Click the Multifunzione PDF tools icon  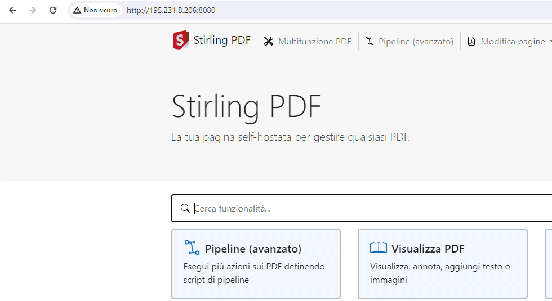[269, 41]
